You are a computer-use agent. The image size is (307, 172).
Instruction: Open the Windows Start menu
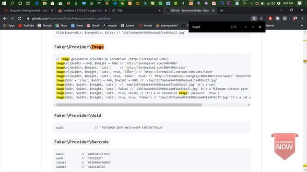4,3
